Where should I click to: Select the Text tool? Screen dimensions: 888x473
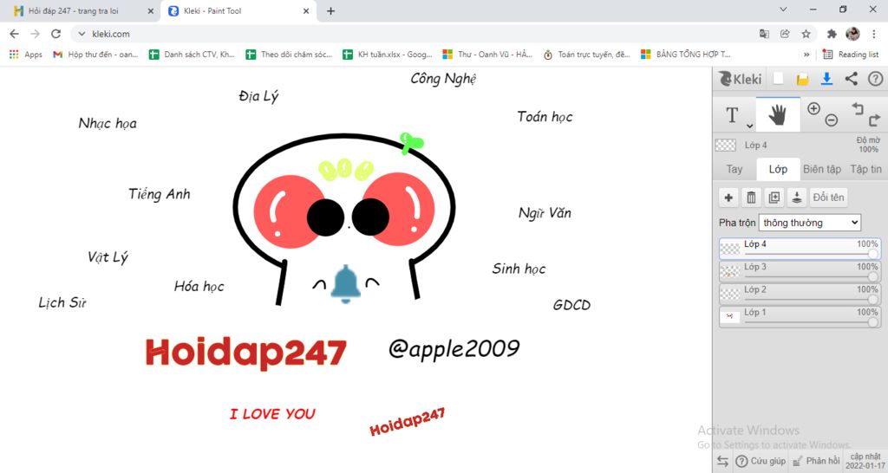(x=732, y=115)
